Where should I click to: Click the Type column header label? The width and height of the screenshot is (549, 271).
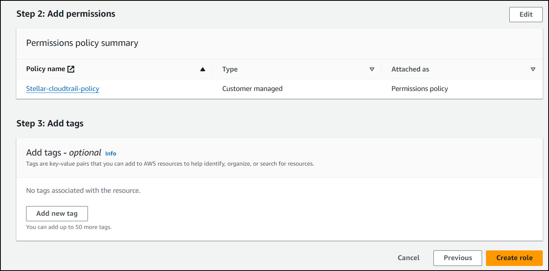click(x=230, y=70)
